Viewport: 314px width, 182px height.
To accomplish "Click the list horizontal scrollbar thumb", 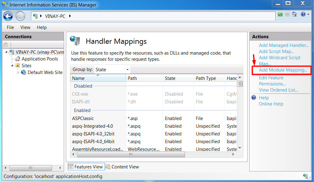I will click(131, 155).
